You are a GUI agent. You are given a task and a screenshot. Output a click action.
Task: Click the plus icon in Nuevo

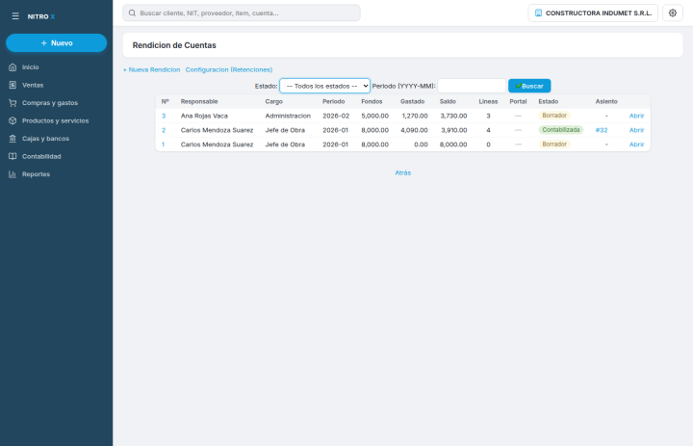(43, 43)
